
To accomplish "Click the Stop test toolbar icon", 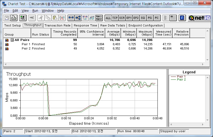I will (x=32, y=18).
